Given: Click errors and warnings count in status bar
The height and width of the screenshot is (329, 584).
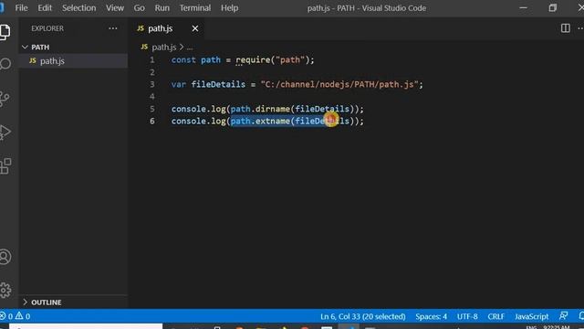Looking at the screenshot, I should coord(16,316).
